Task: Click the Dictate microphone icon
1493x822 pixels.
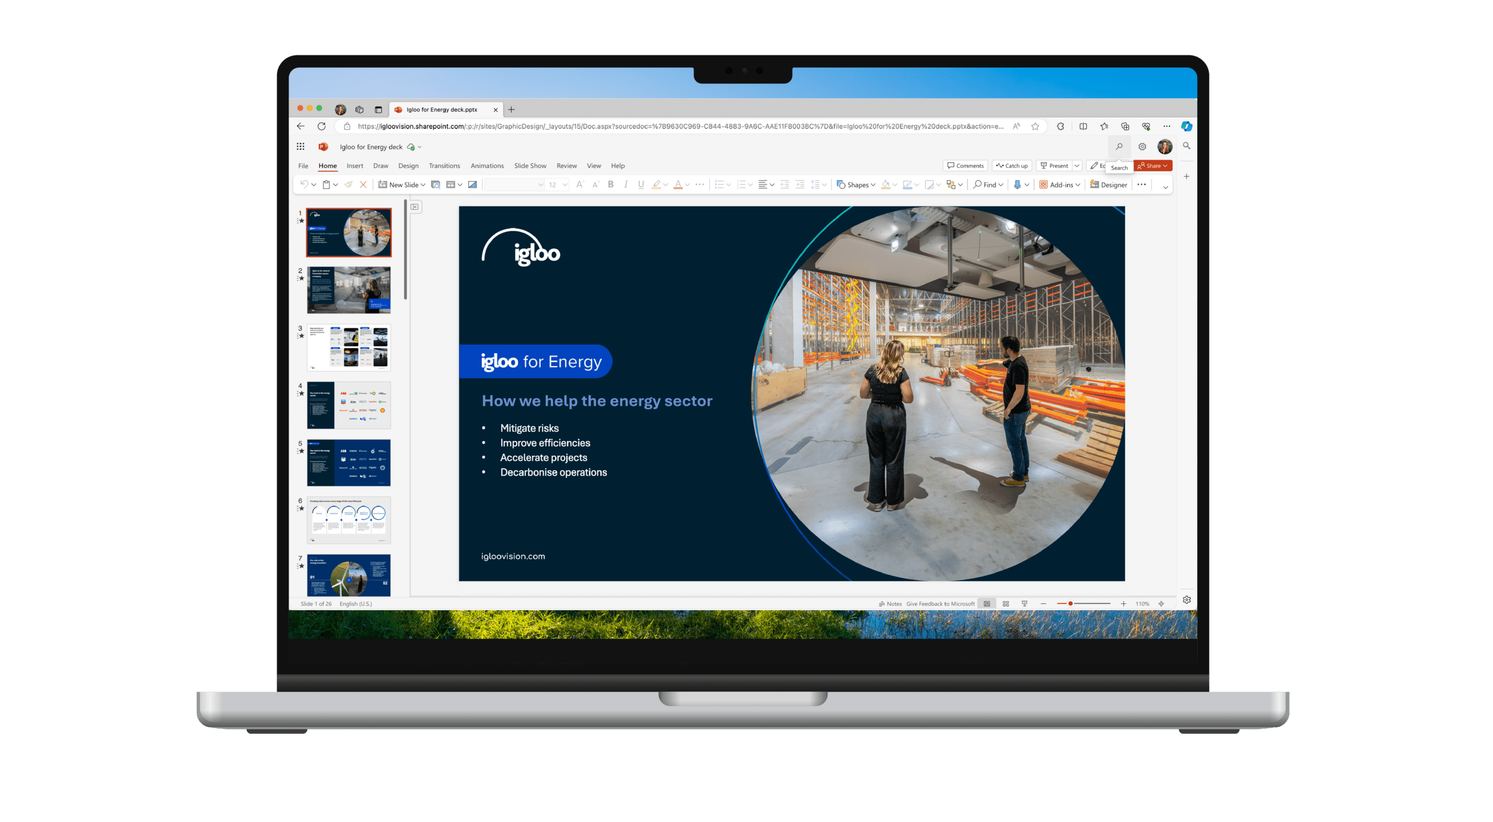Action: point(1017,184)
